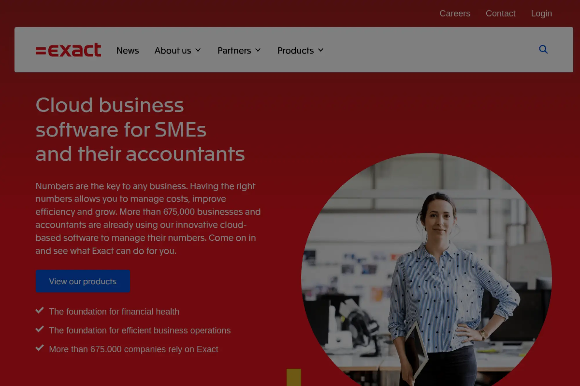Screen dimensions: 580x386
Task: Open the About us menu
Action: point(173,50)
